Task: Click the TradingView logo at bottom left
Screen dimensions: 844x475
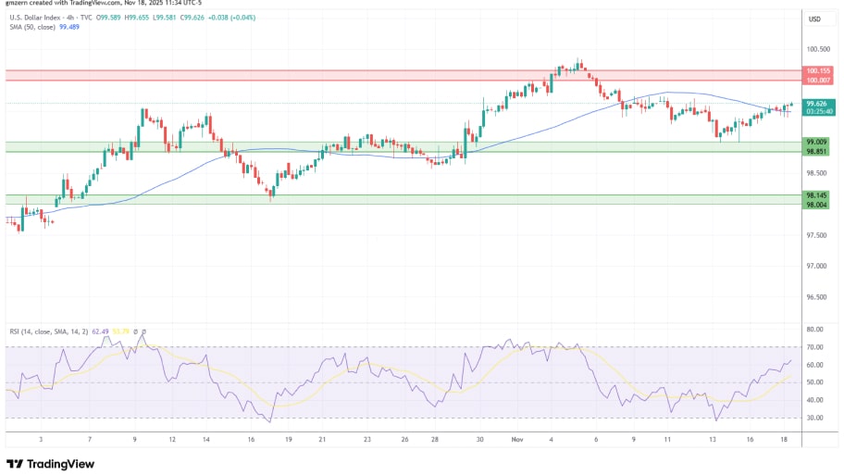Action: click(43, 464)
